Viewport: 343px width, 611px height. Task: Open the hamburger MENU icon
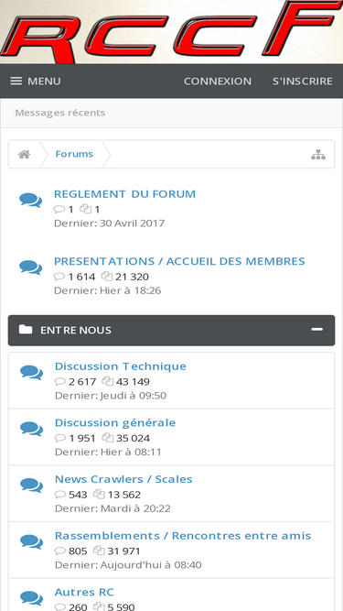point(16,81)
